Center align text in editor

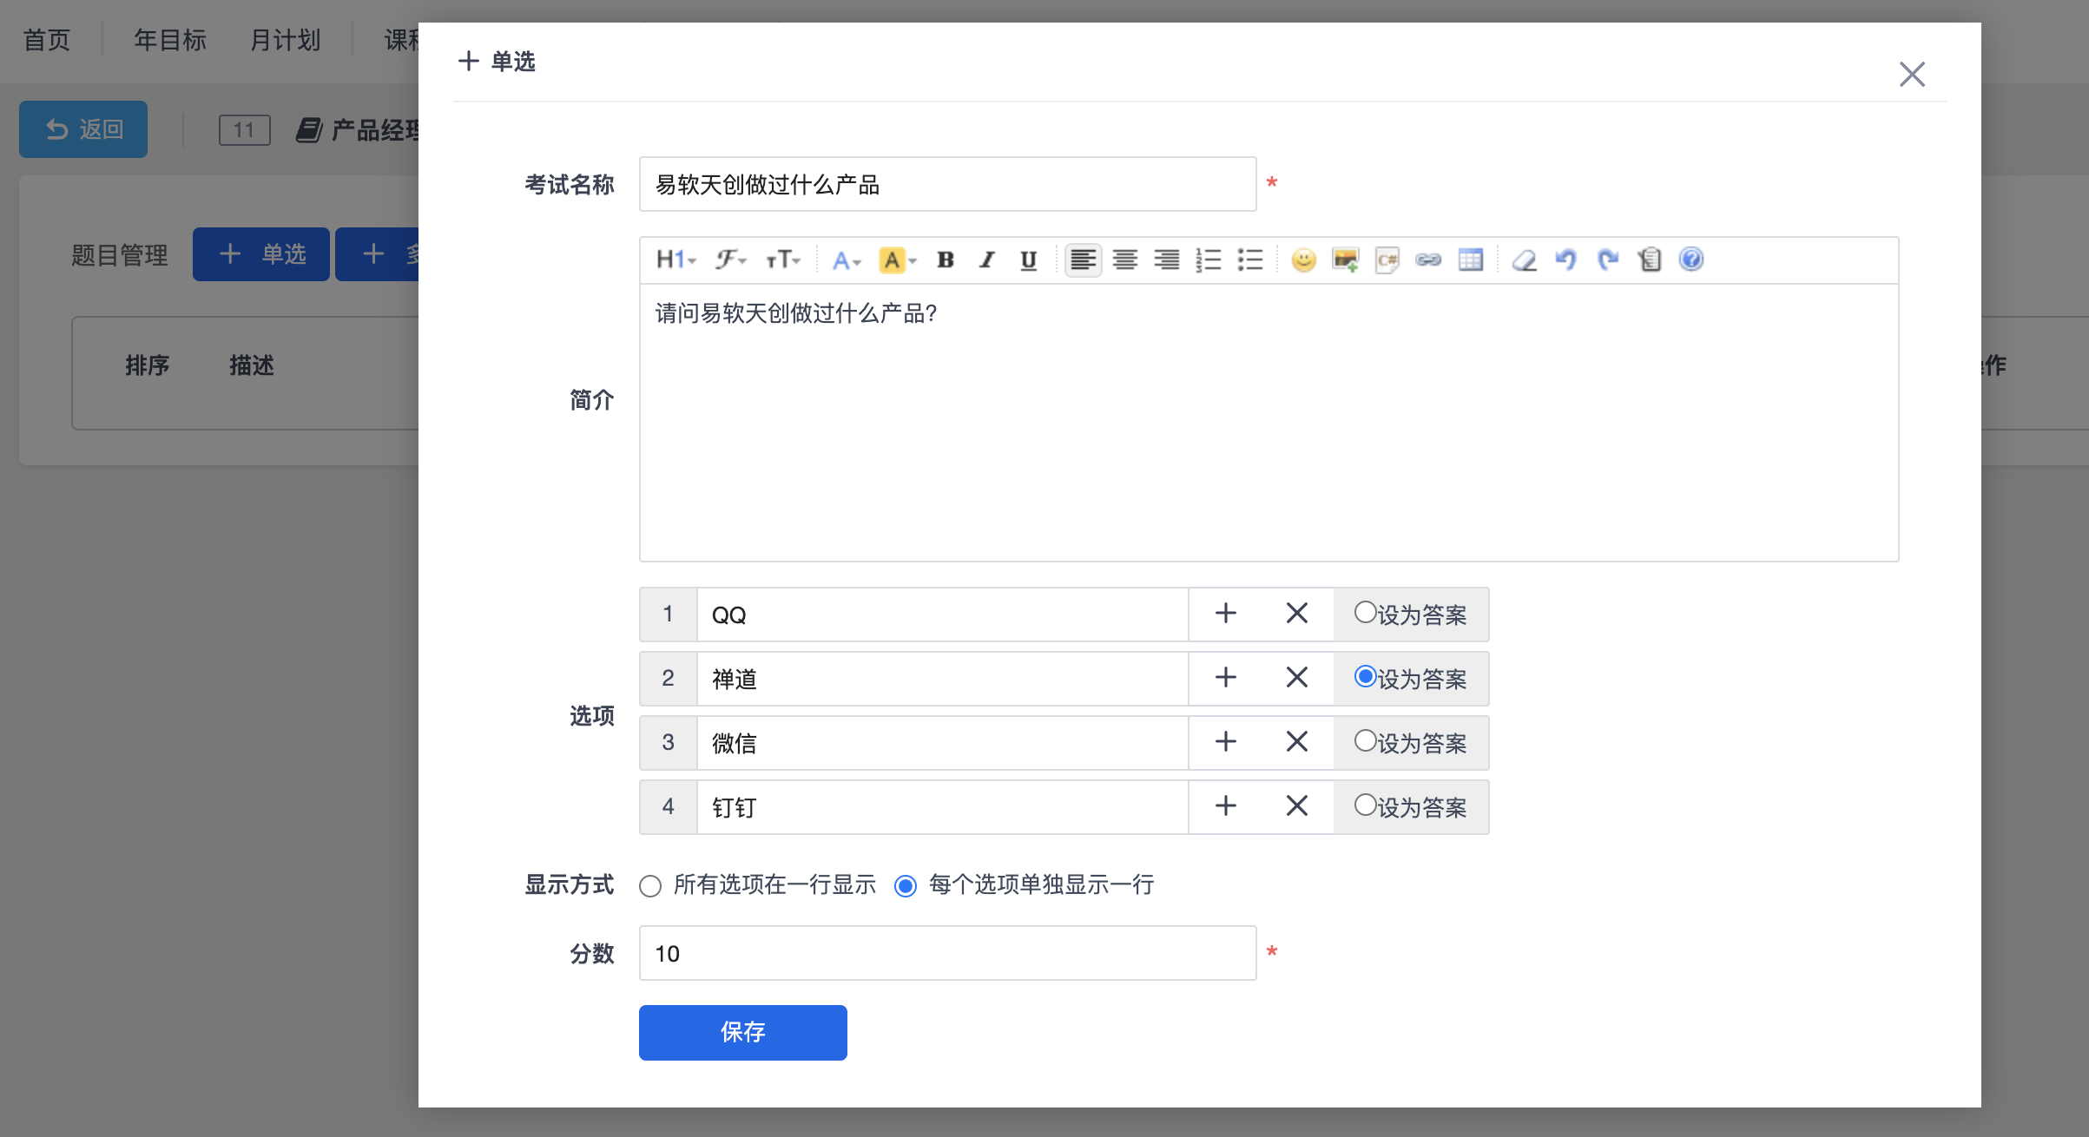(x=1125, y=260)
